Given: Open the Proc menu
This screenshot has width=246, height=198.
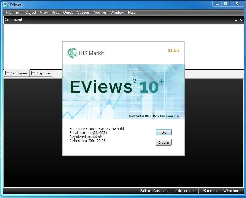Looking at the screenshot, I should point(56,13).
